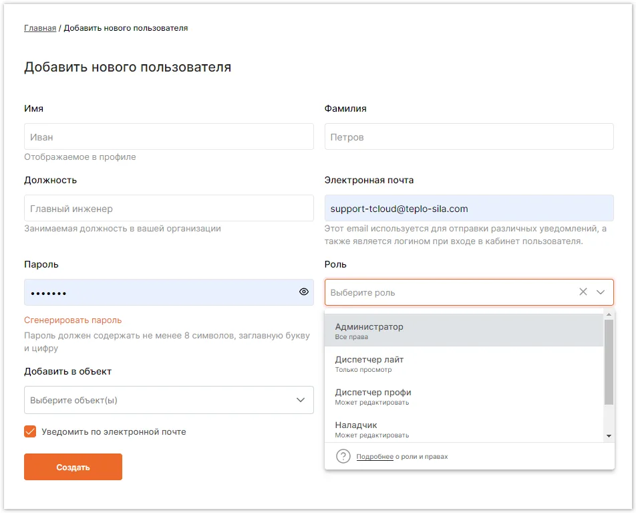Focus the 'Имя' input field
Image resolution: width=636 pixels, height=513 pixels.
(169, 136)
